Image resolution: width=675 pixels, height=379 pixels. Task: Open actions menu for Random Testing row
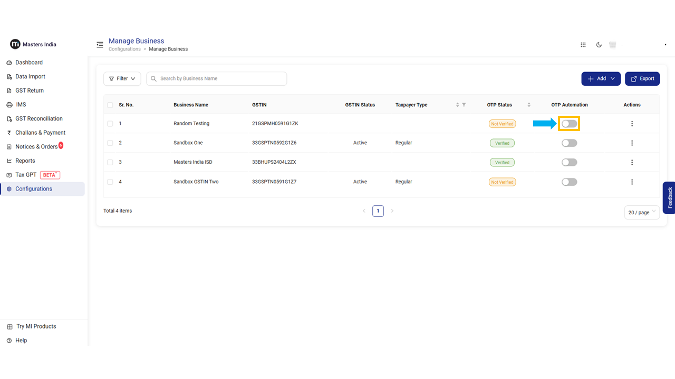coord(632,124)
